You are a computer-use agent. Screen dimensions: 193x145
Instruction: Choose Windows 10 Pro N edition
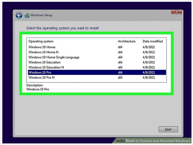coord(41,78)
